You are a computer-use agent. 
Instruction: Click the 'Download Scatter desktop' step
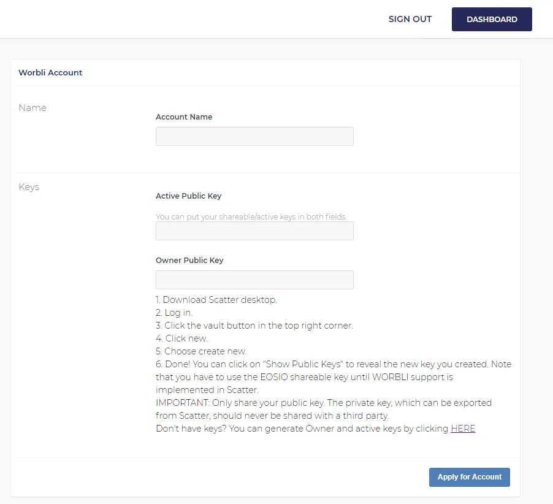(x=216, y=300)
